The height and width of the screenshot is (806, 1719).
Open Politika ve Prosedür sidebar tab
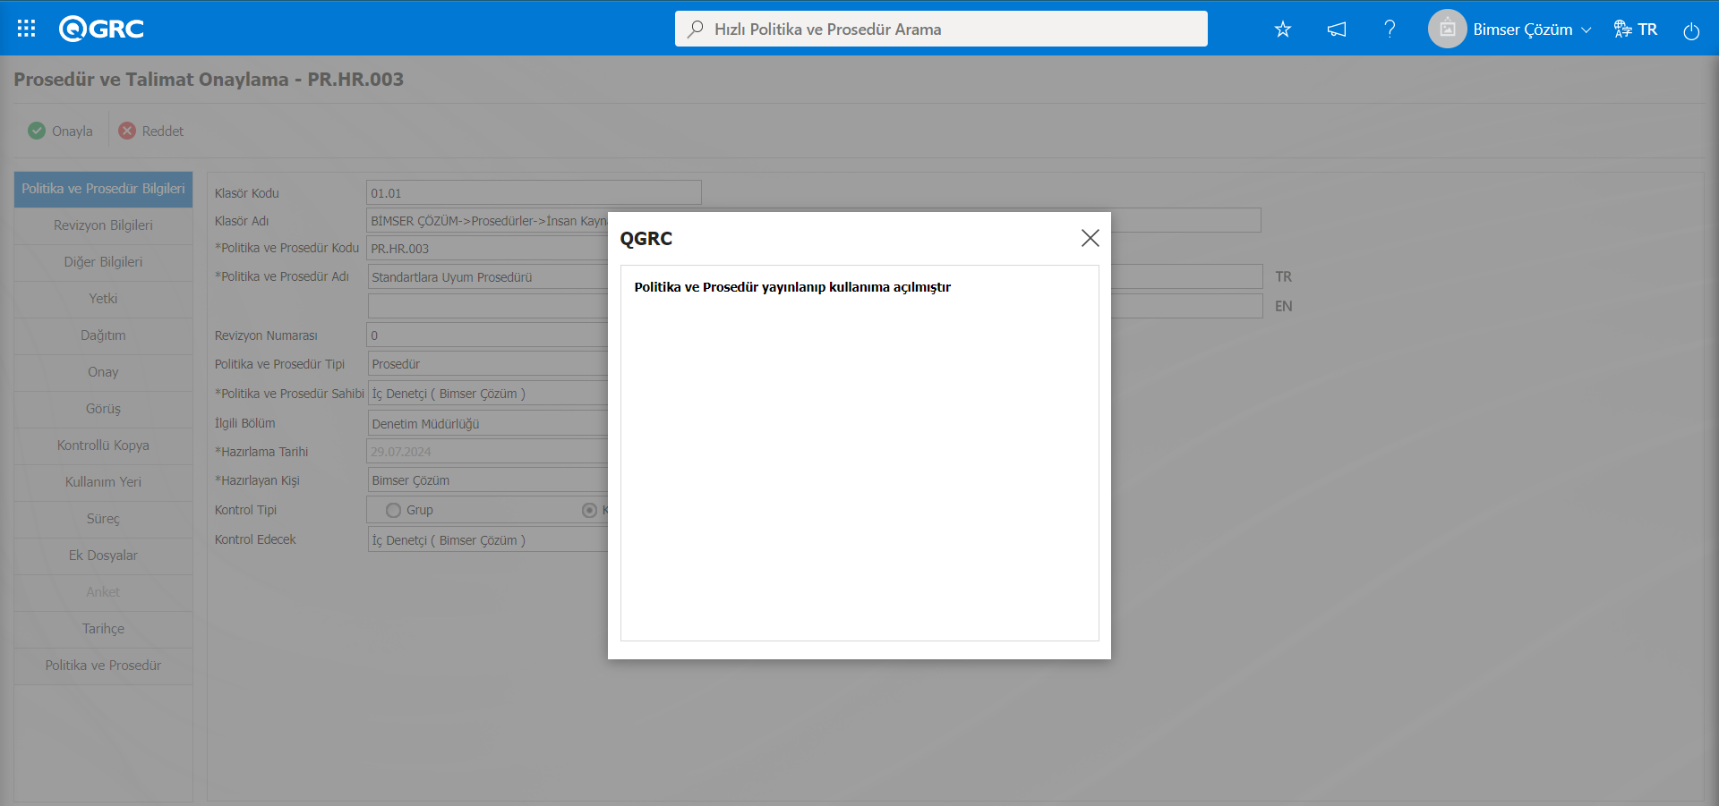(x=103, y=666)
